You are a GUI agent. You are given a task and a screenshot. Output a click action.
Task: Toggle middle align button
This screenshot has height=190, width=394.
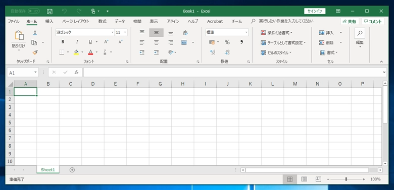(156, 33)
